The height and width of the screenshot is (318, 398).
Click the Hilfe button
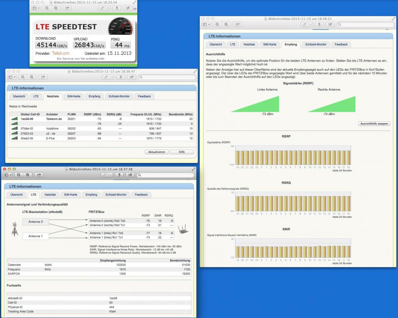tap(182, 152)
